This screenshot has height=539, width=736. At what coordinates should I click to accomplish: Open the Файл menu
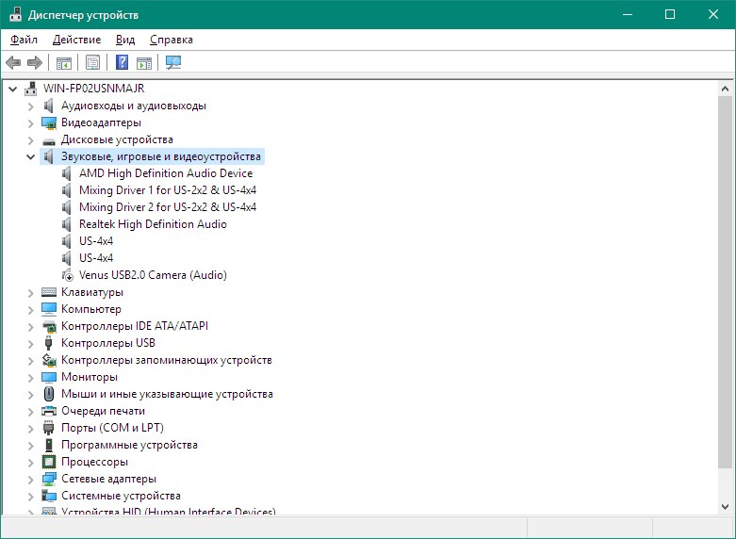coord(24,40)
